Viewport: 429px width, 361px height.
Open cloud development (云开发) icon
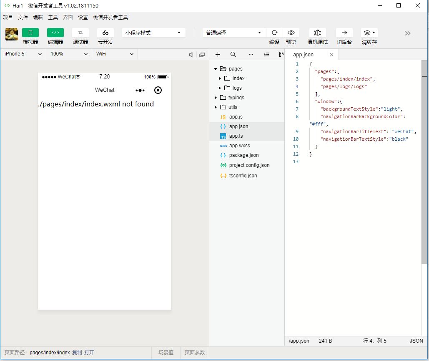[x=105, y=33]
